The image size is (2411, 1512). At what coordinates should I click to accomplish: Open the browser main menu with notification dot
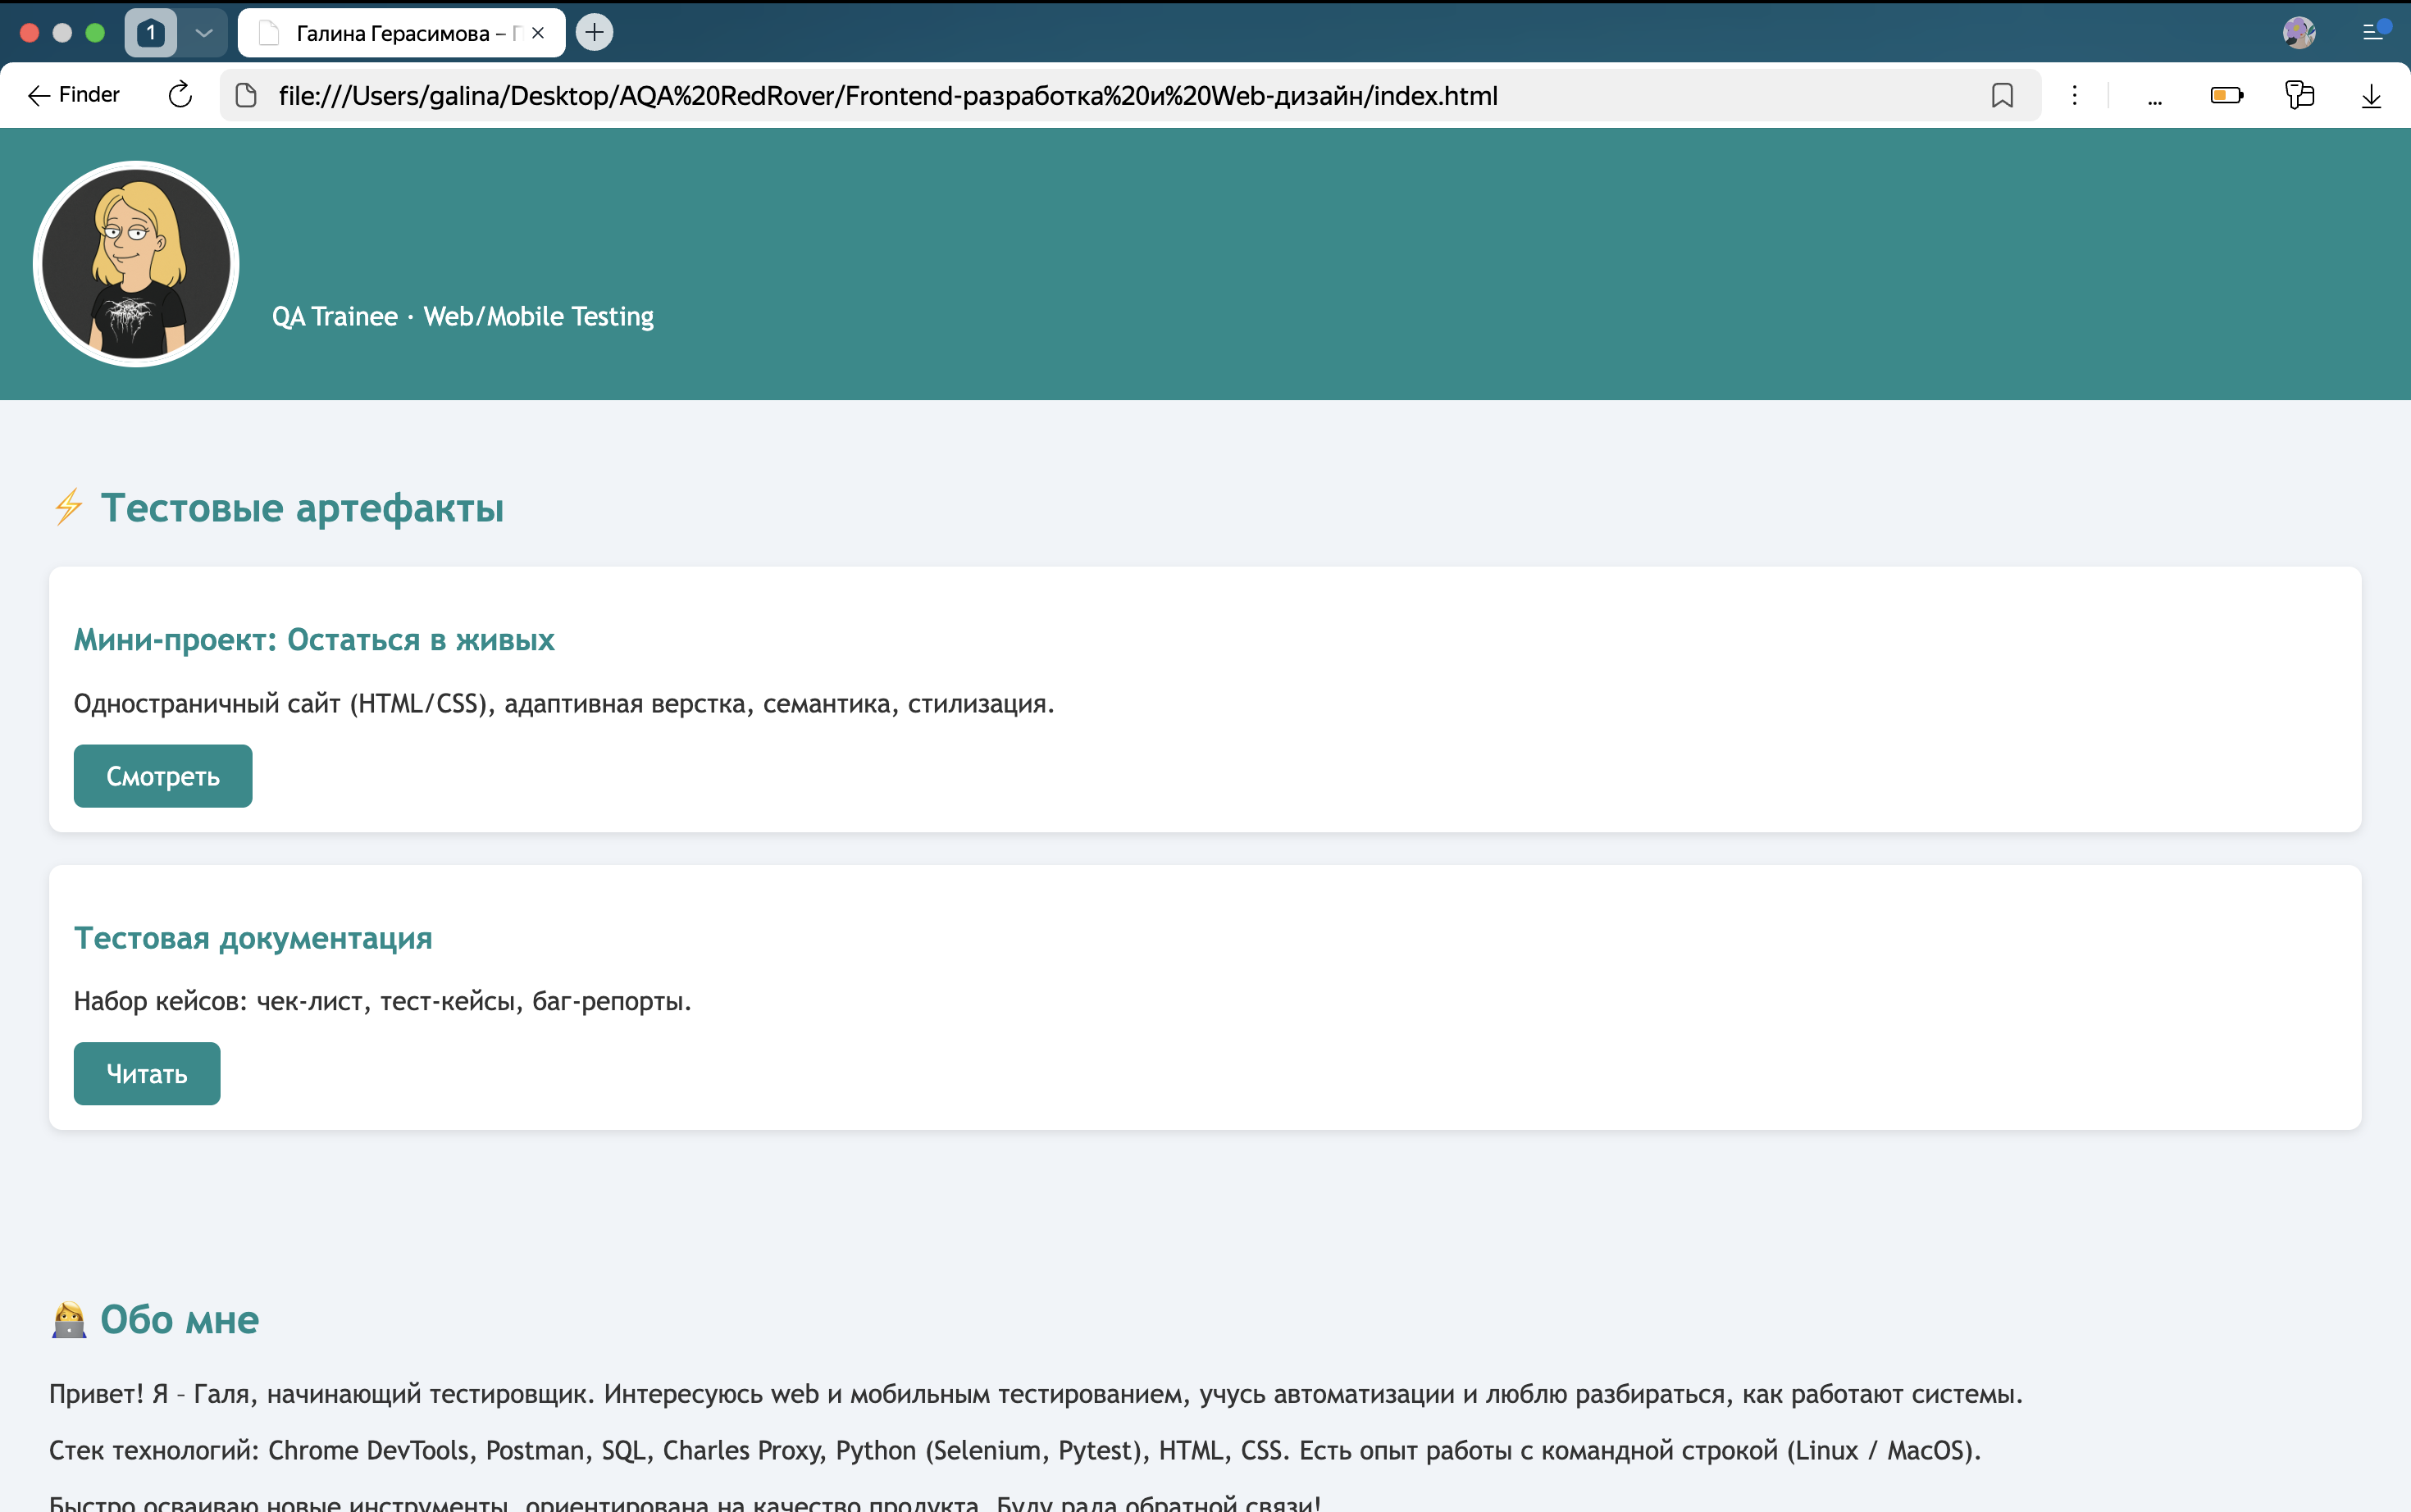point(2375,32)
